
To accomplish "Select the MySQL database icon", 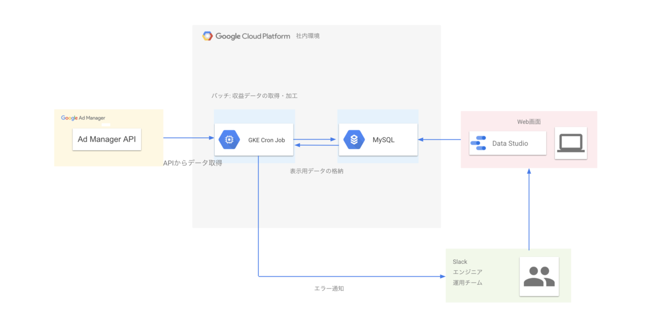I will click(355, 139).
